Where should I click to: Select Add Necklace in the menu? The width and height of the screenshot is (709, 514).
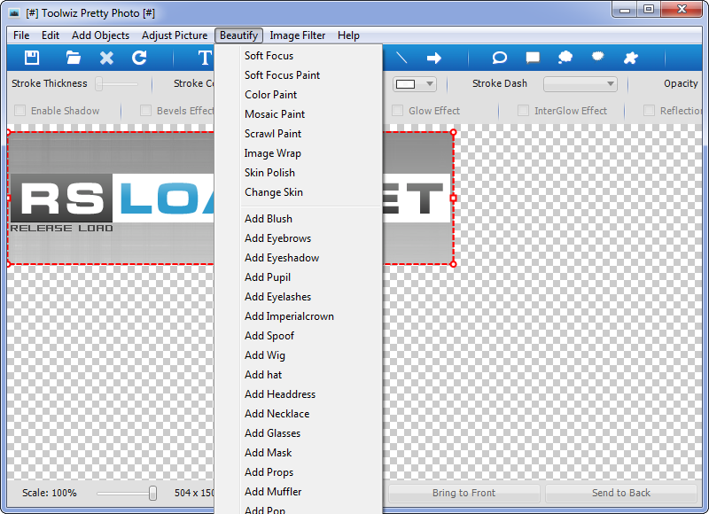pyautogui.click(x=299, y=414)
